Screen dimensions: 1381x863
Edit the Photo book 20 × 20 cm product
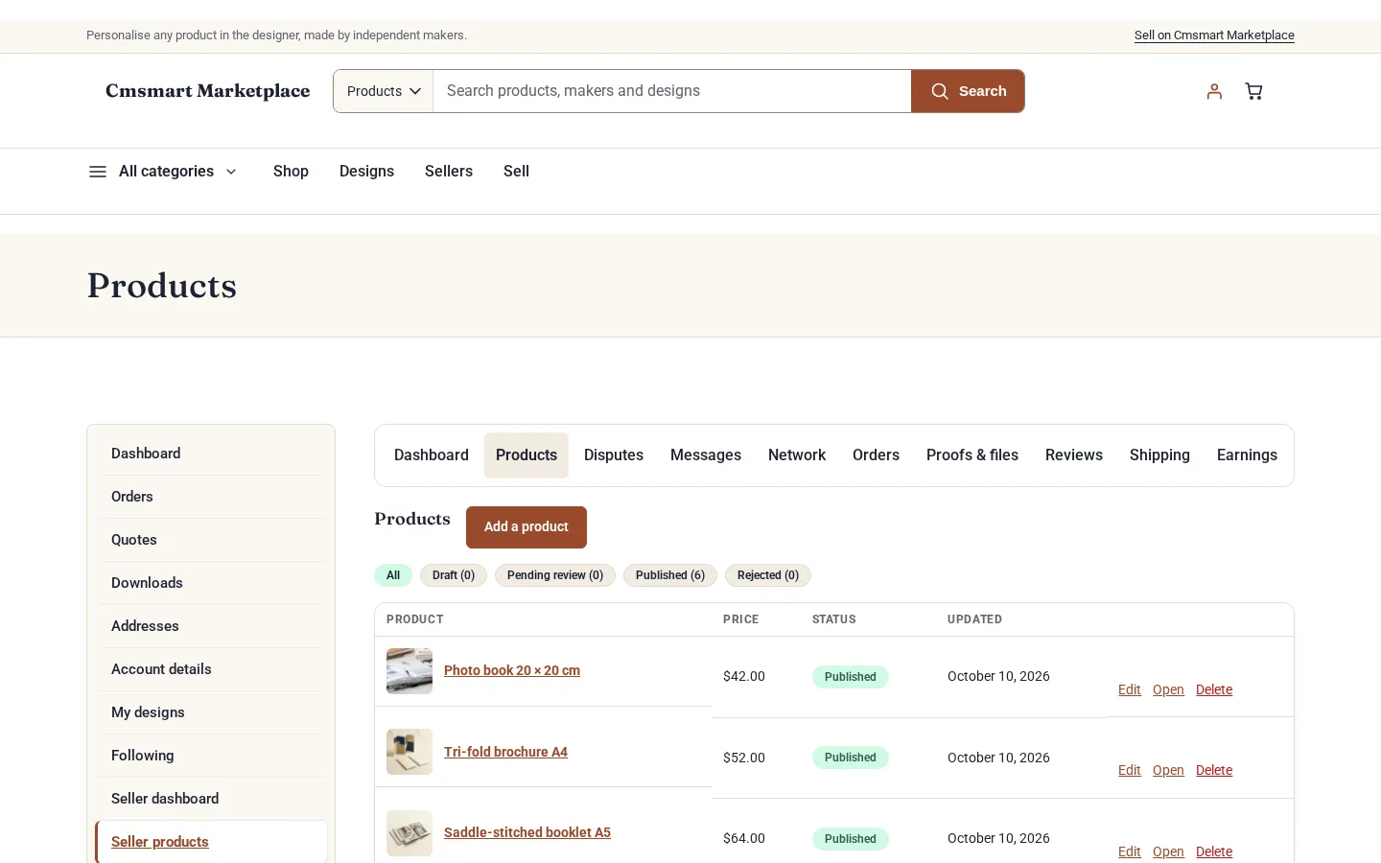[x=1130, y=690]
